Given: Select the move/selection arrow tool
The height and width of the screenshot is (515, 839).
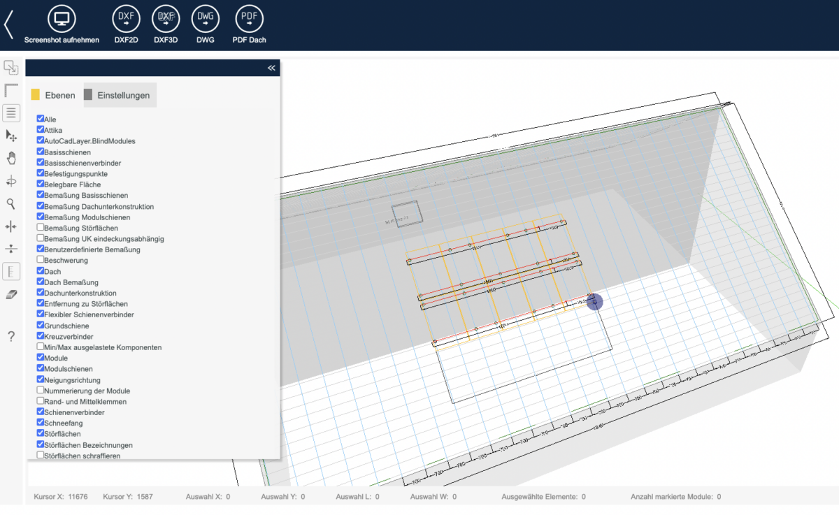Looking at the screenshot, I should tap(11, 136).
